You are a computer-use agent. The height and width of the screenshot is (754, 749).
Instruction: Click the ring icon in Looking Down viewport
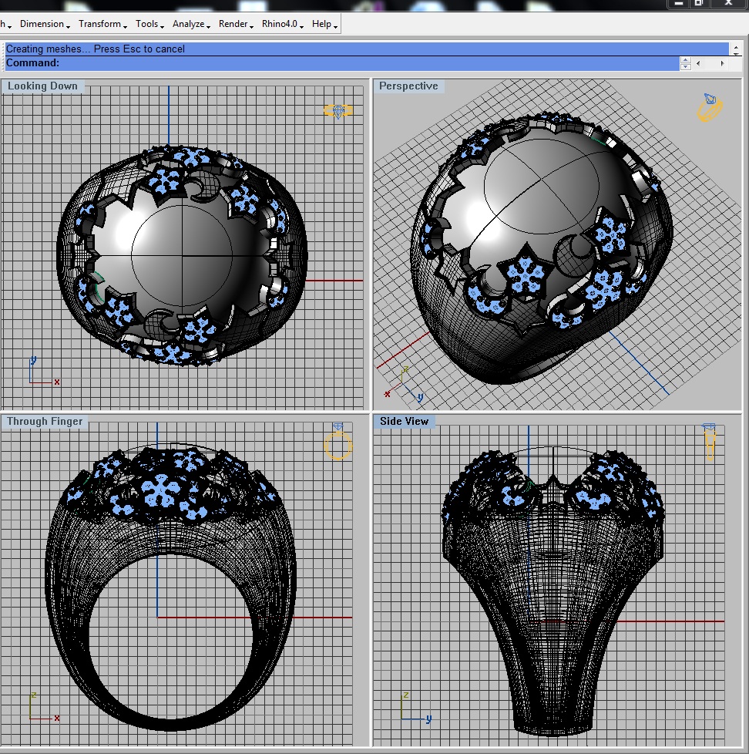(338, 111)
